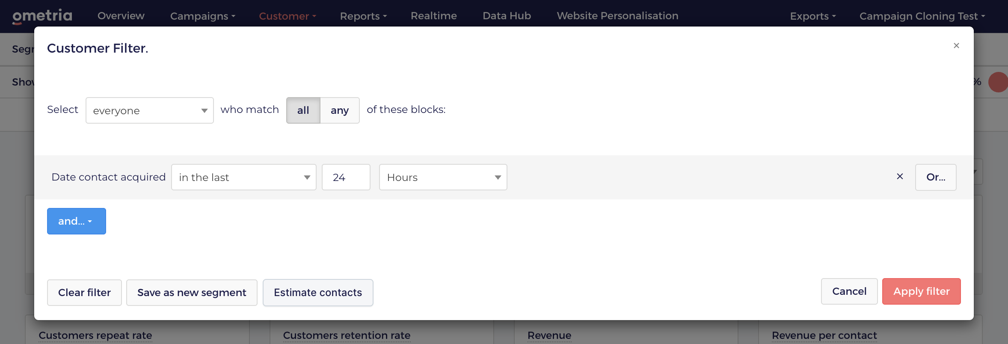The image size is (1008, 344).
Task: Open the Data Hub page
Action: pos(507,16)
